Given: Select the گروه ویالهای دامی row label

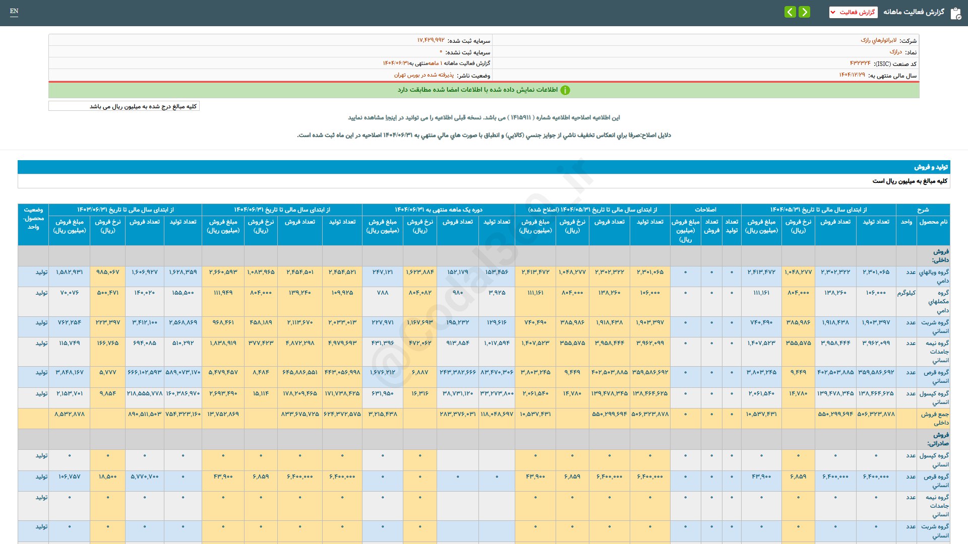Looking at the screenshot, I should coord(933,276).
